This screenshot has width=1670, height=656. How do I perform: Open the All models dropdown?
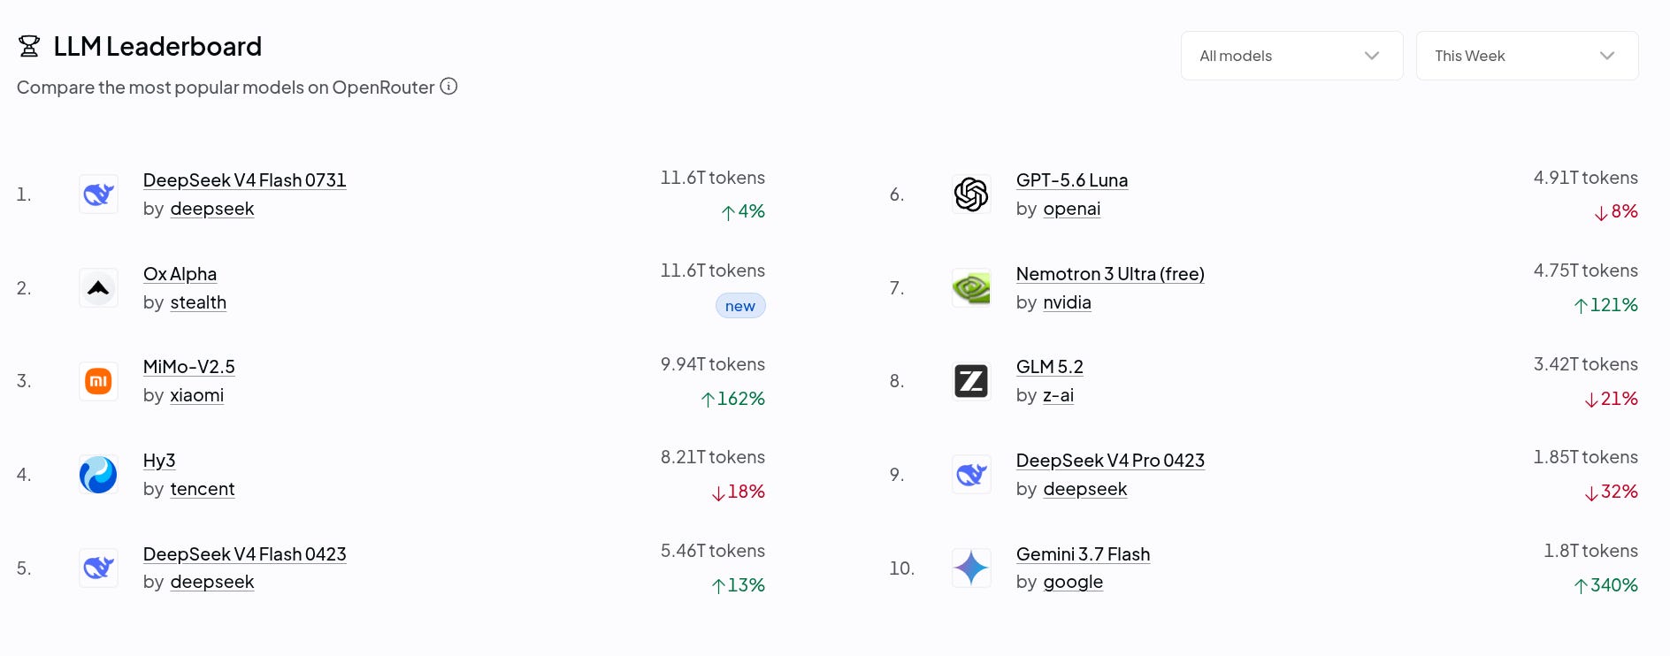pos(1291,56)
